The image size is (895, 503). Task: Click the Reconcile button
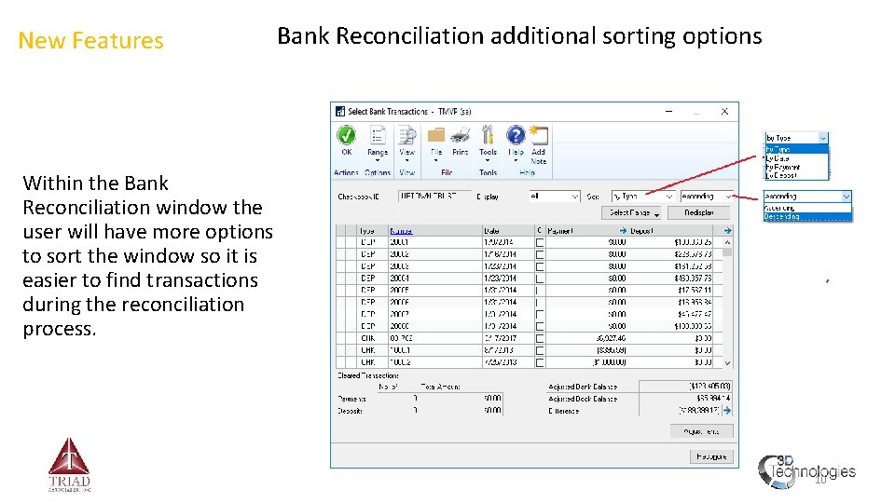(x=711, y=456)
